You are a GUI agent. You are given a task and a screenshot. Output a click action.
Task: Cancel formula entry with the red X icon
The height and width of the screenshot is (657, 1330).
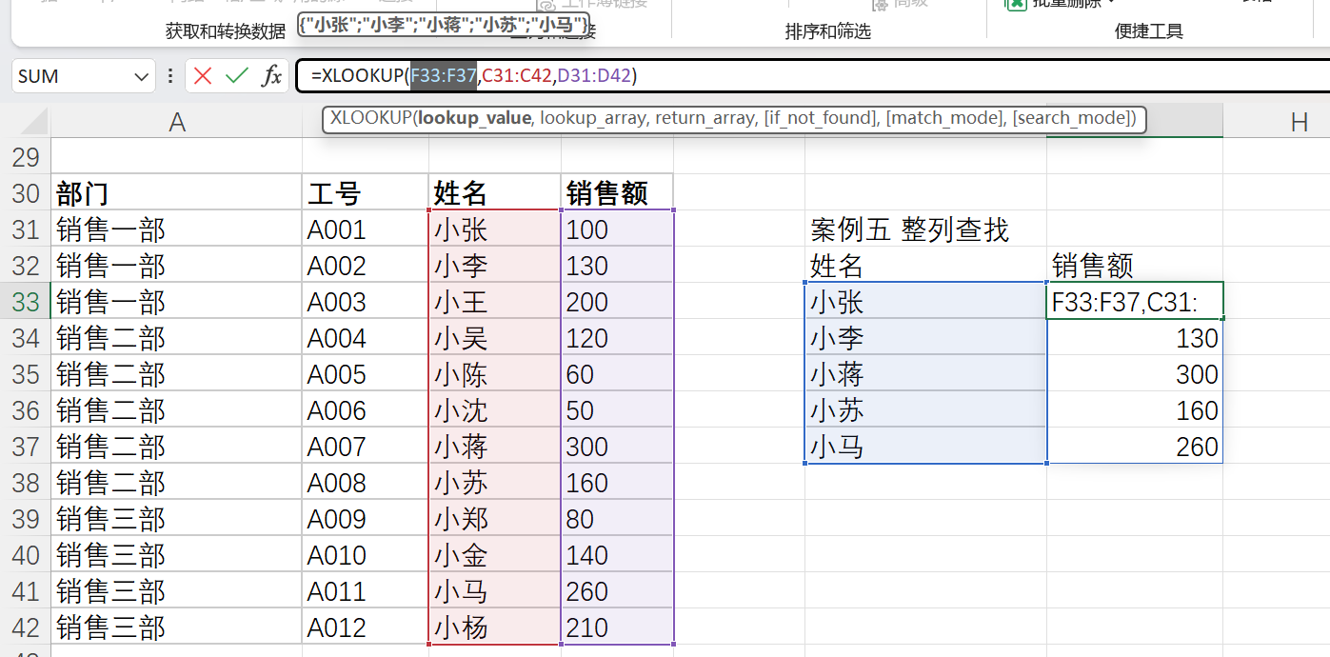(x=202, y=76)
